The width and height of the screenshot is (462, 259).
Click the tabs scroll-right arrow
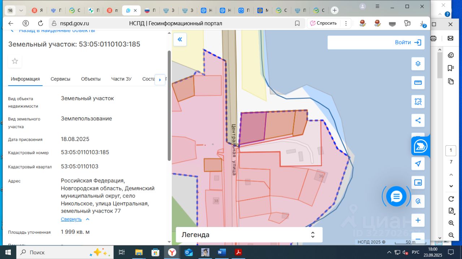pos(160,79)
